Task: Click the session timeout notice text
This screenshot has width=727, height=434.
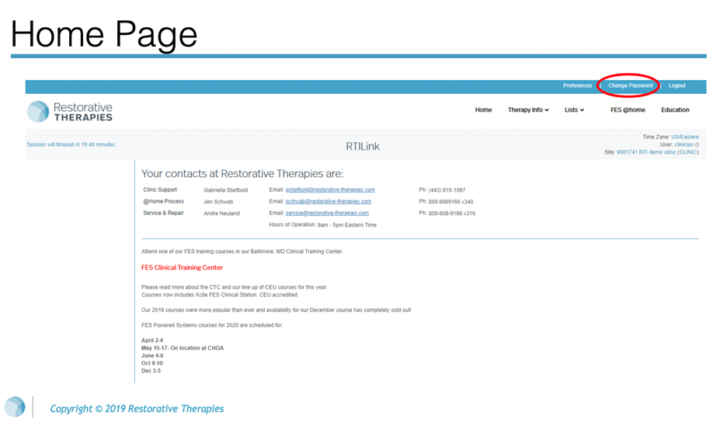Action: tap(71, 145)
